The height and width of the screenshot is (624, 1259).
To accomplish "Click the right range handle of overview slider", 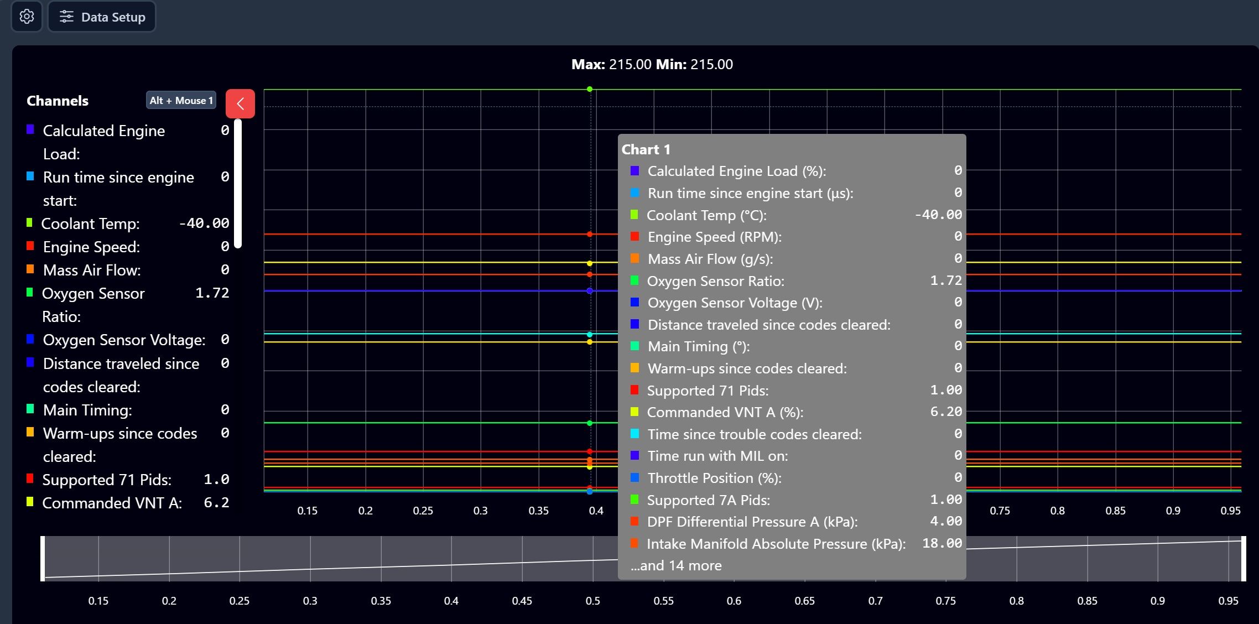I will click(1244, 559).
